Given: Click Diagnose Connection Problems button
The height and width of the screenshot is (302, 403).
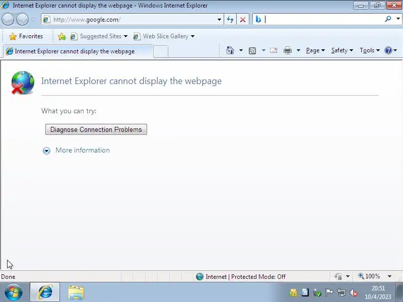Looking at the screenshot, I should (96, 129).
